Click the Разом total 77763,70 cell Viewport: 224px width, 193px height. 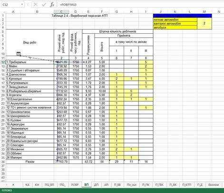pyautogui.click(x=61, y=162)
